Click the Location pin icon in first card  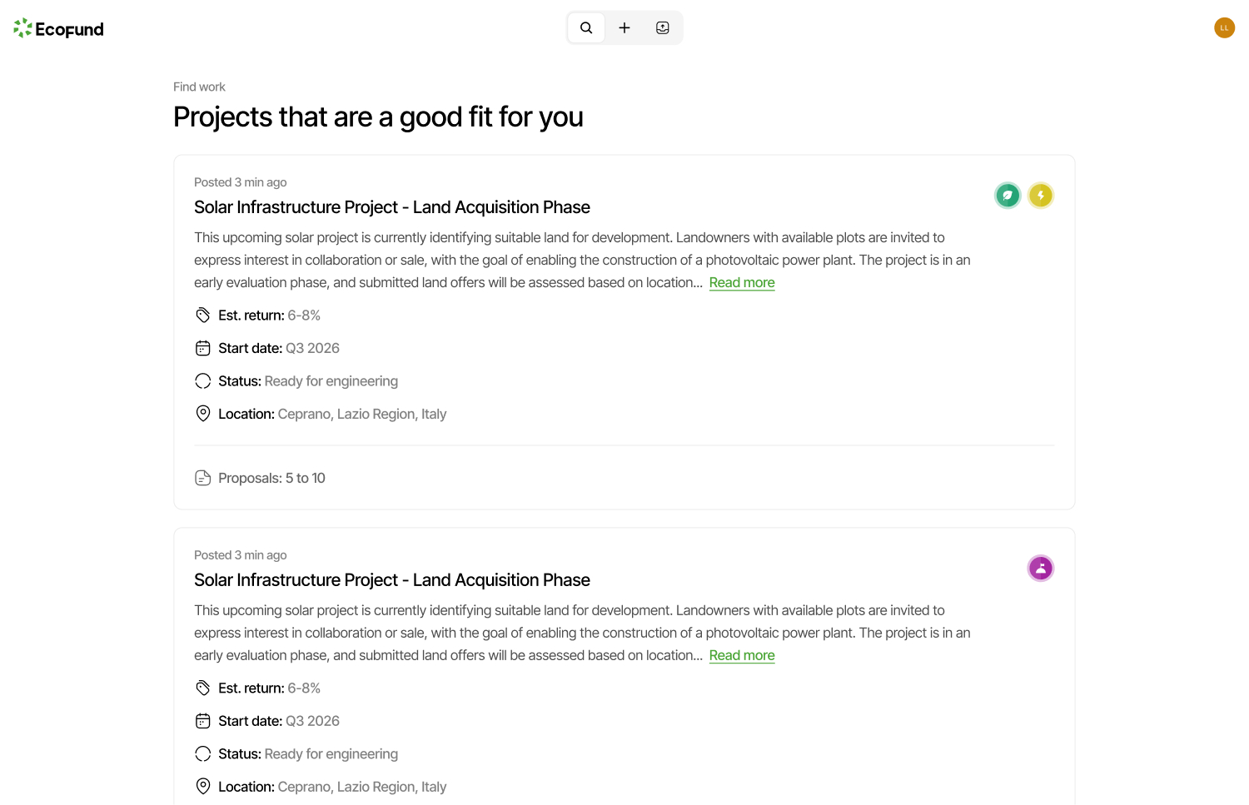[203, 414]
